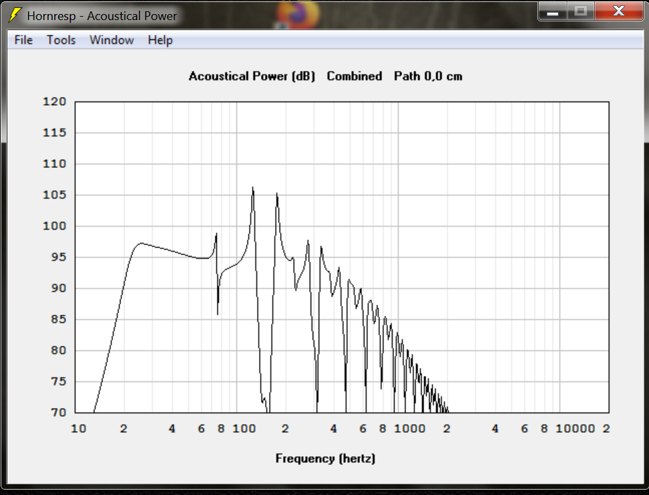The height and width of the screenshot is (495, 649).
Task: Click the highest response peak near 105 dB
Action: [x=252, y=189]
